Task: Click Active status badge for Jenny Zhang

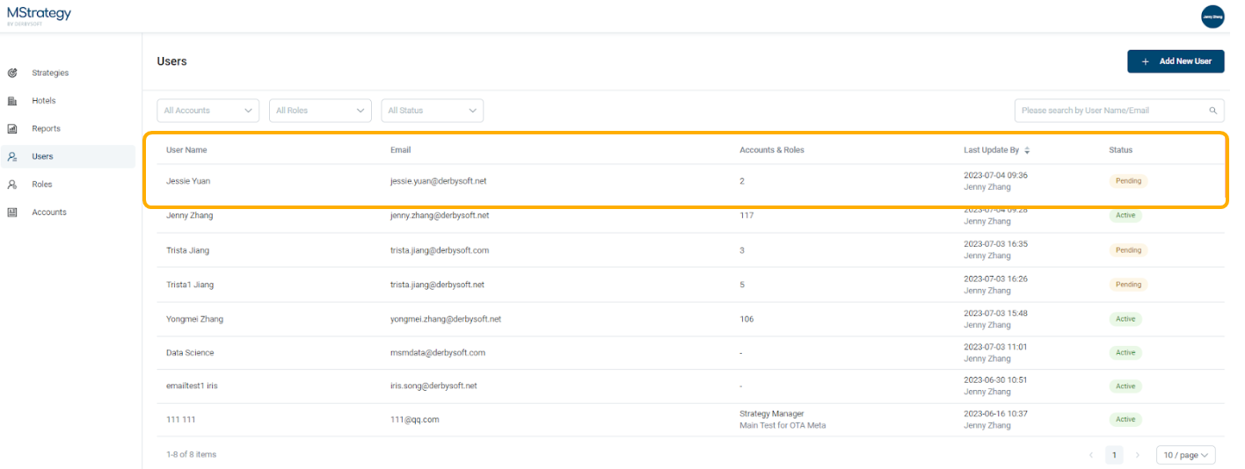Action: pyautogui.click(x=1125, y=215)
